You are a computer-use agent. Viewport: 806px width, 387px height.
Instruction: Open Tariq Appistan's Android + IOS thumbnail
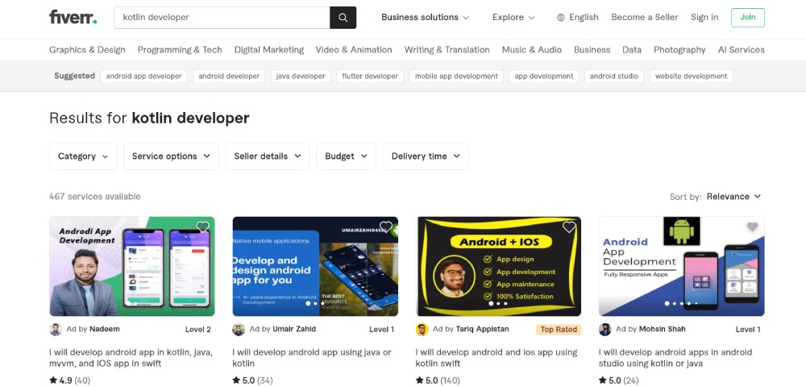[498, 266]
